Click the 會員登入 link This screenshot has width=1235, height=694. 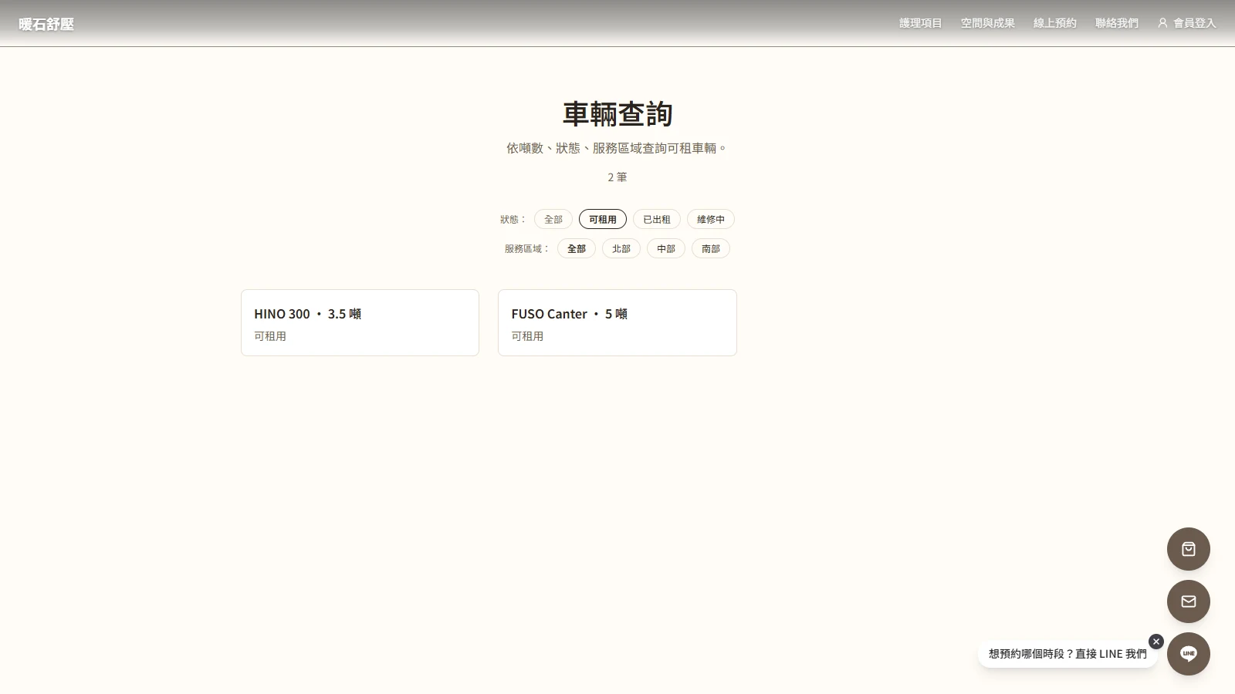coord(1187,23)
